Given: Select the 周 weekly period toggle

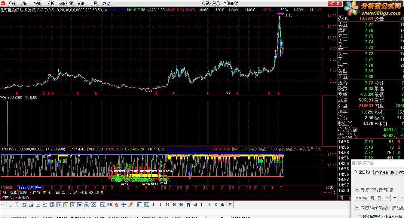Looking at the screenshot, I should coord(195,204).
